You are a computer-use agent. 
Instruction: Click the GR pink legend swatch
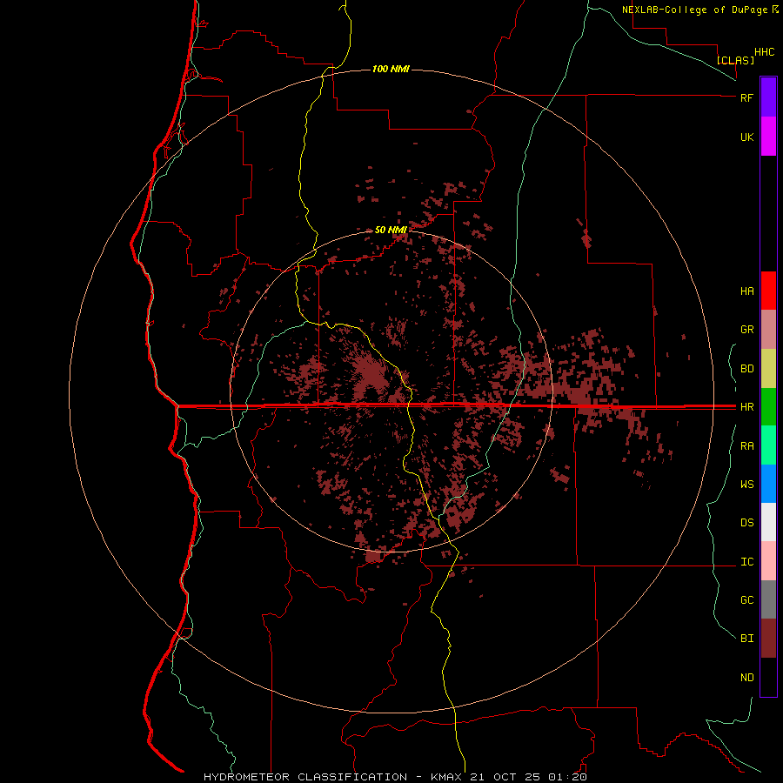[768, 330]
